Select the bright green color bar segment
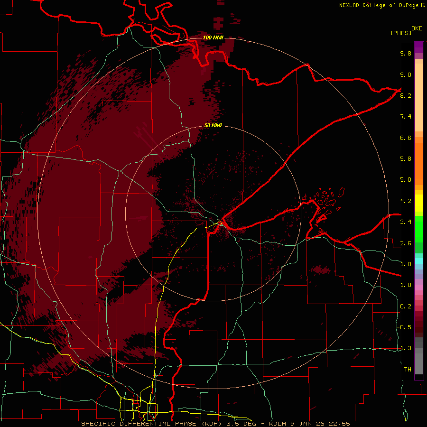The image size is (427, 427). (419, 229)
